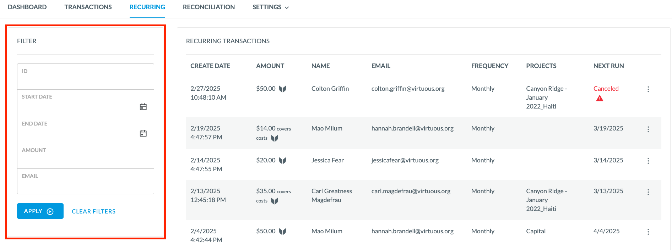This screenshot has height=250, width=672.
Task: Open the Start Date calendar picker
Action: 143,107
